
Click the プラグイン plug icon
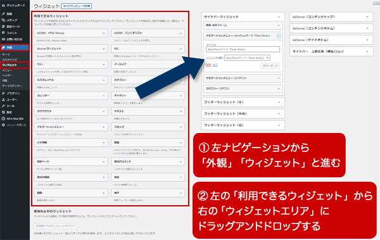3,93
